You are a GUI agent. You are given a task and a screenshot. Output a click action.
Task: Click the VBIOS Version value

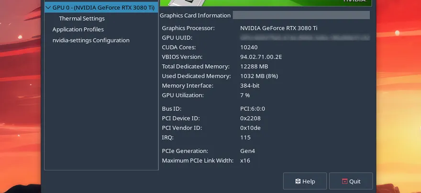coord(261,57)
